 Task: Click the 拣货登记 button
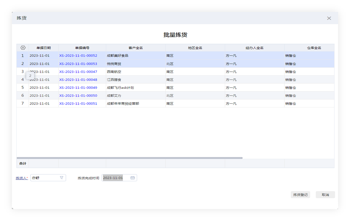300,194
